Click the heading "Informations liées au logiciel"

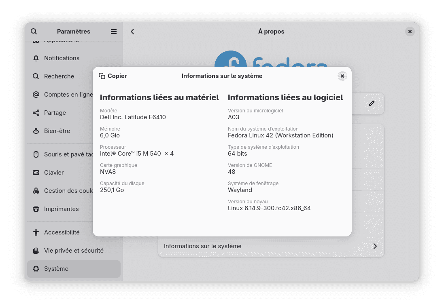(285, 97)
